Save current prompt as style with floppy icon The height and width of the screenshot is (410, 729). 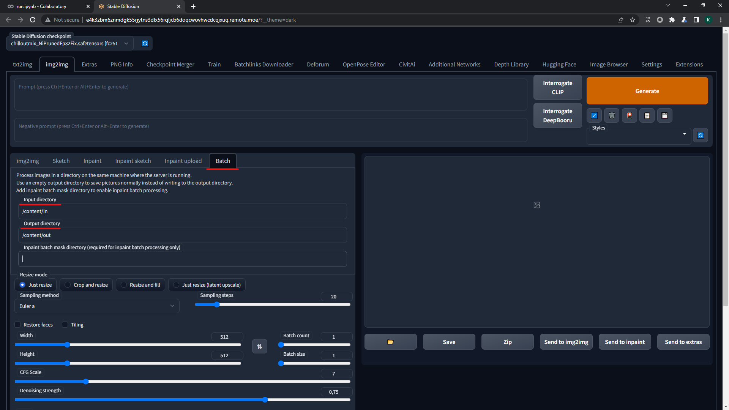tap(664, 115)
